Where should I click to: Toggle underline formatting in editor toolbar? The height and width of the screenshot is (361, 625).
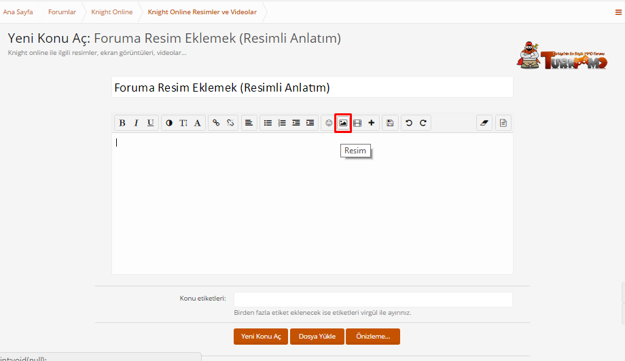150,123
